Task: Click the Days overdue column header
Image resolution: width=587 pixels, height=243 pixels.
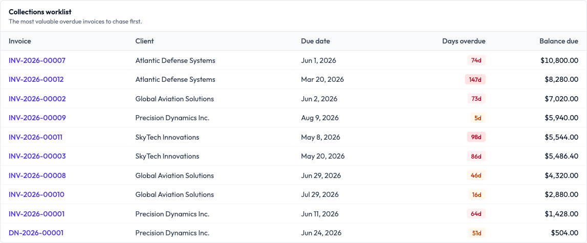Action: [x=464, y=41]
